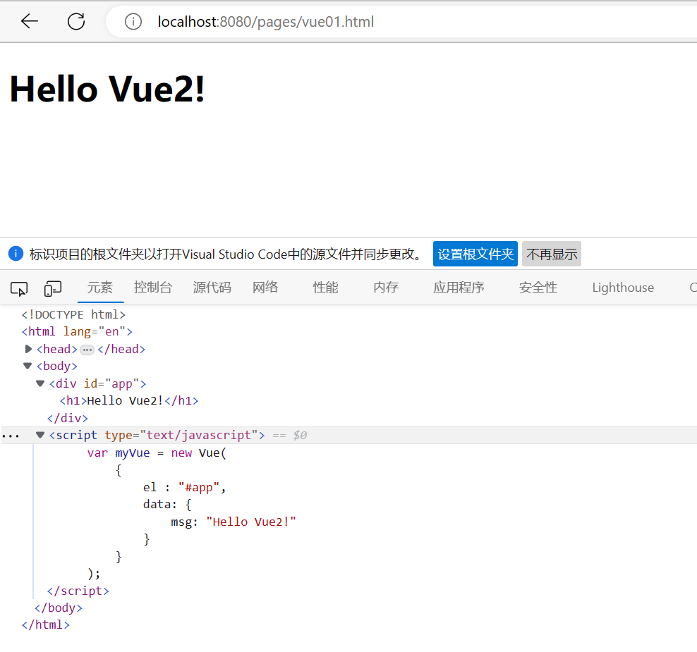Screen dimensions: 697x652
Task: Click the blue info icon on the notification bar
Action: point(16,253)
